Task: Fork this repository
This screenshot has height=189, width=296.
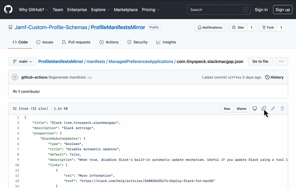Action: pos(268,27)
